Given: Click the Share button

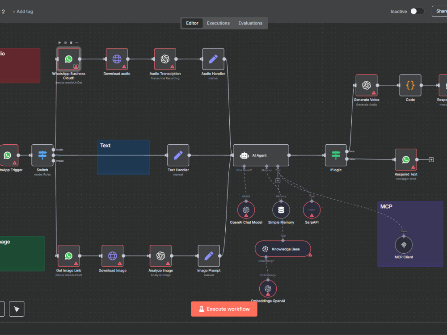Looking at the screenshot, I should click(440, 12).
